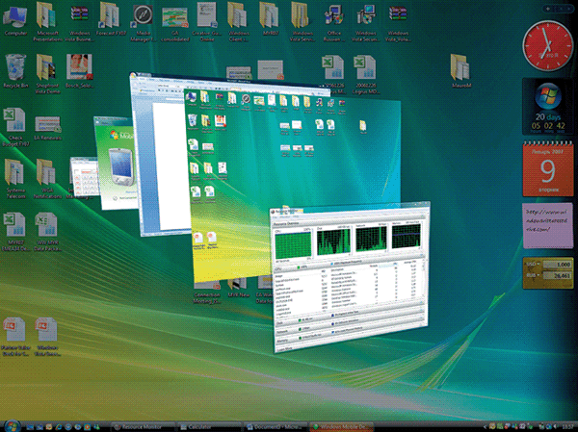Open the WGA Notifications folder
This screenshot has height=432, width=578.
click(x=47, y=179)
